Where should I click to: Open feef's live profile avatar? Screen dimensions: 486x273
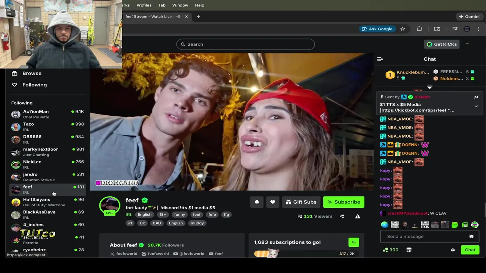[x=110, y=206]
